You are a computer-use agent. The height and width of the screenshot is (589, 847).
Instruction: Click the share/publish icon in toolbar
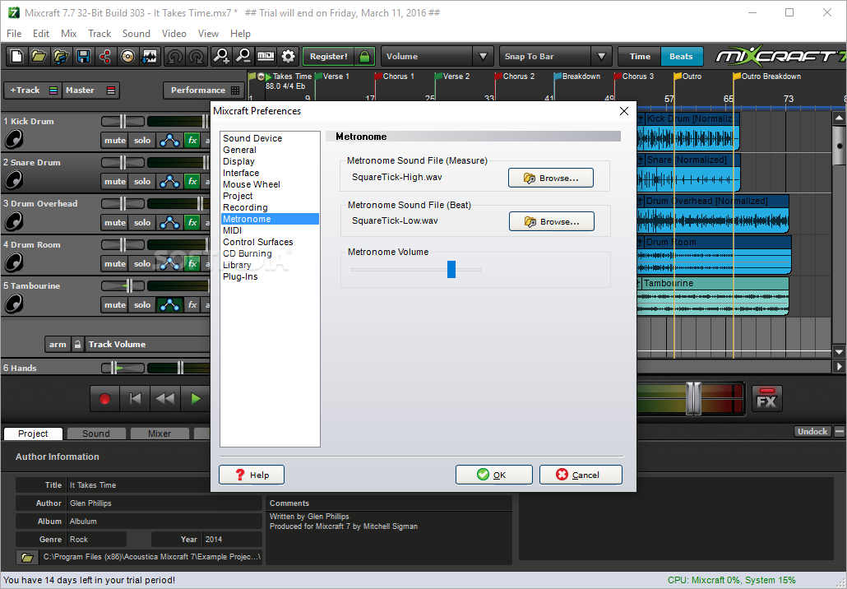tap(105, 56)
